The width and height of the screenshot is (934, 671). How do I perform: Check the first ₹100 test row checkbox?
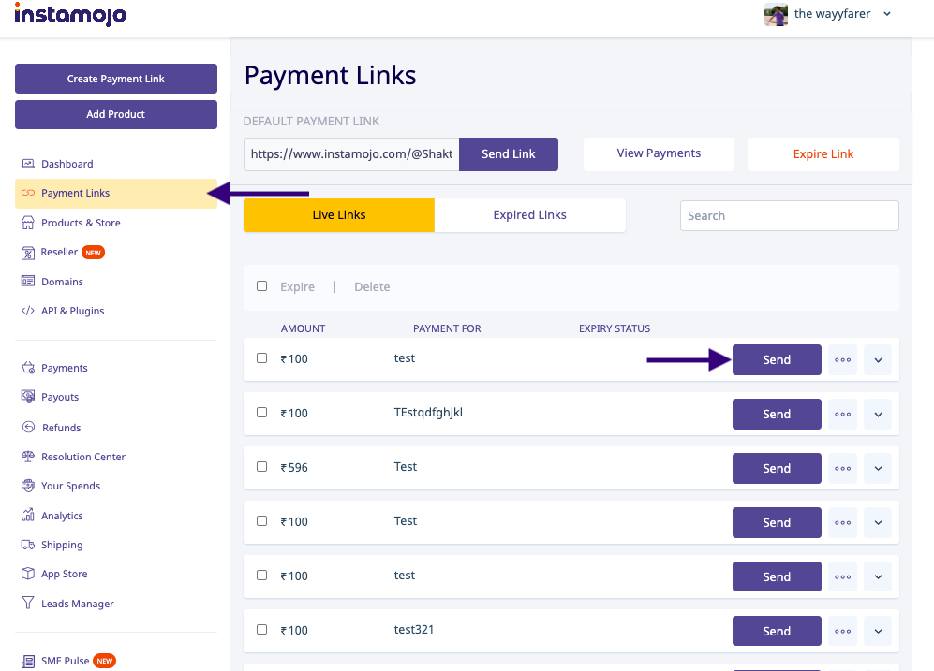point(261,358)
